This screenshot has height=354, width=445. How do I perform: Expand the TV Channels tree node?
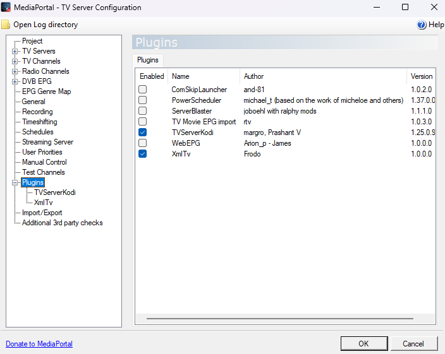pos(15,61)
